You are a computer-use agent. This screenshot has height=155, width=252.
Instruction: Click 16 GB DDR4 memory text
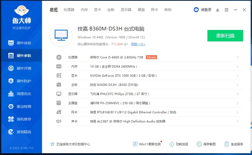pos(114,67)
